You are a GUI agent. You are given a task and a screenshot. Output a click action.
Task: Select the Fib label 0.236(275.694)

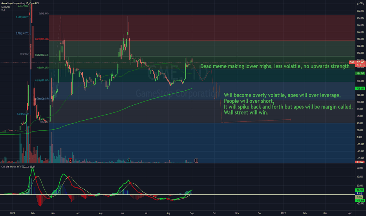[x=42, y=39]
